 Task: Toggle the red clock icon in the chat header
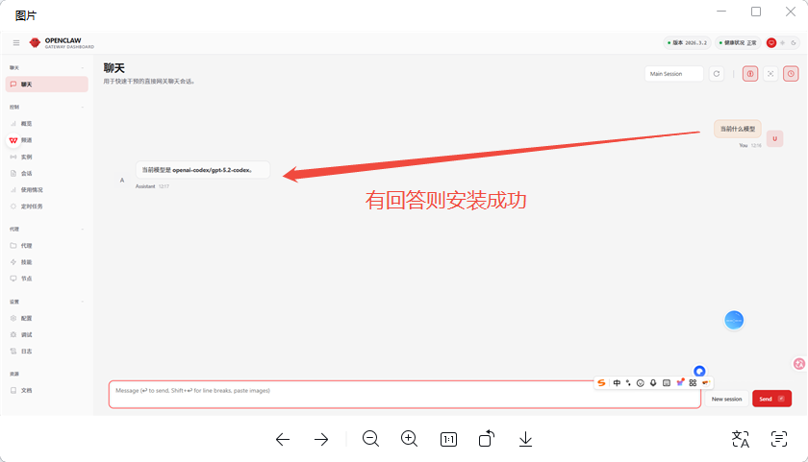(x=791, y=74)
